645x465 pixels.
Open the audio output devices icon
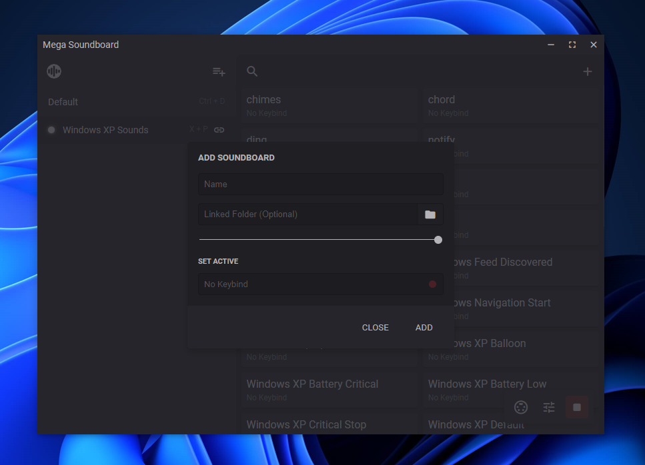coord(521,407)
